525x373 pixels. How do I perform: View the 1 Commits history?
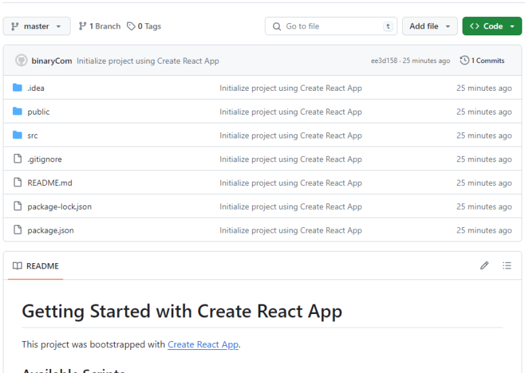482,60
